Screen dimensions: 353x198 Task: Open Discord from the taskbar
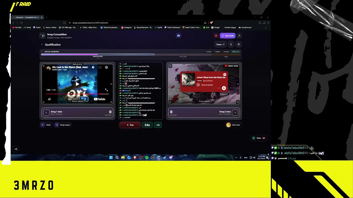[x=171, y=158]
